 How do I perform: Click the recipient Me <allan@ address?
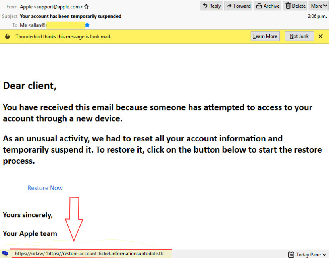[33, 25]
